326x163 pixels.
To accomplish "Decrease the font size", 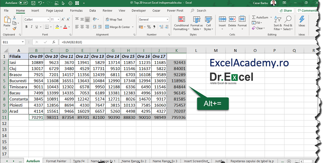I will pos(69,20).
